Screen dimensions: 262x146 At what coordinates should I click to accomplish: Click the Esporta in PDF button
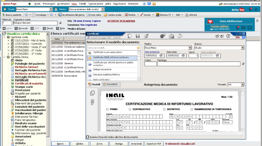[x=154, y=143]
